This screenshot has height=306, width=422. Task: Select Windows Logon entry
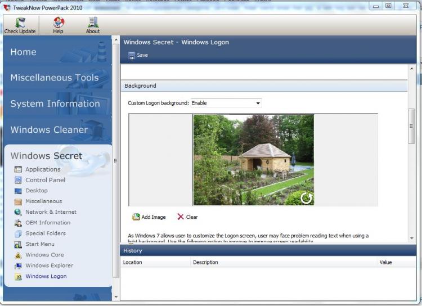tap(46, 276)
